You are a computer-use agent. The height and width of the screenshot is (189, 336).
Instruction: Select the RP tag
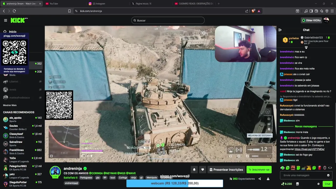pos(105,178)
